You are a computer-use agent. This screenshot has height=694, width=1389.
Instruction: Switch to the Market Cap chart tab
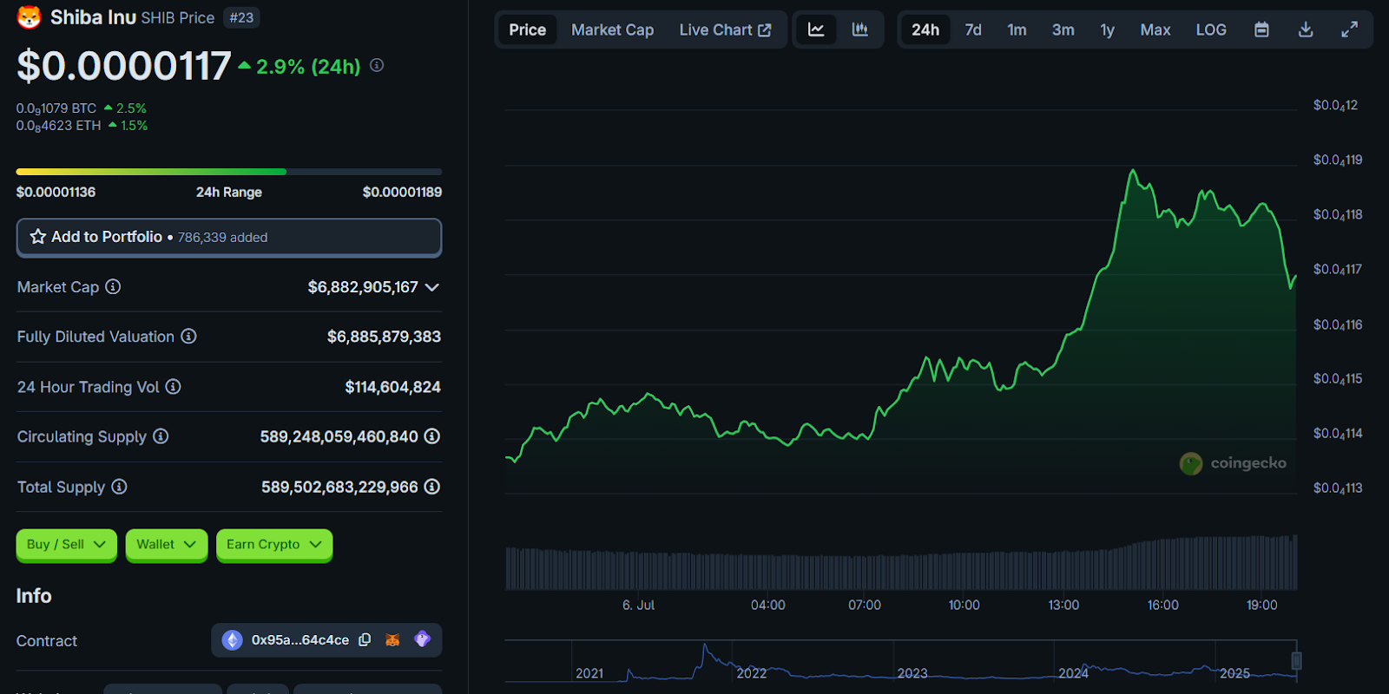coord(612,29)
